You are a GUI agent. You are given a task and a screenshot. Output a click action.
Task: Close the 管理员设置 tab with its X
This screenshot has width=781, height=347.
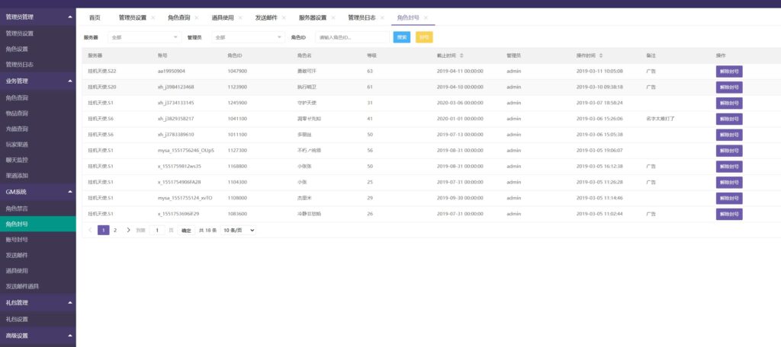[x=153, y=18]
